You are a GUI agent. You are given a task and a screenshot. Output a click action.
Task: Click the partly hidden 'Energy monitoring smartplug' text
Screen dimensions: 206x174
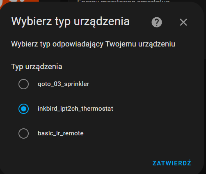[123, 1]
